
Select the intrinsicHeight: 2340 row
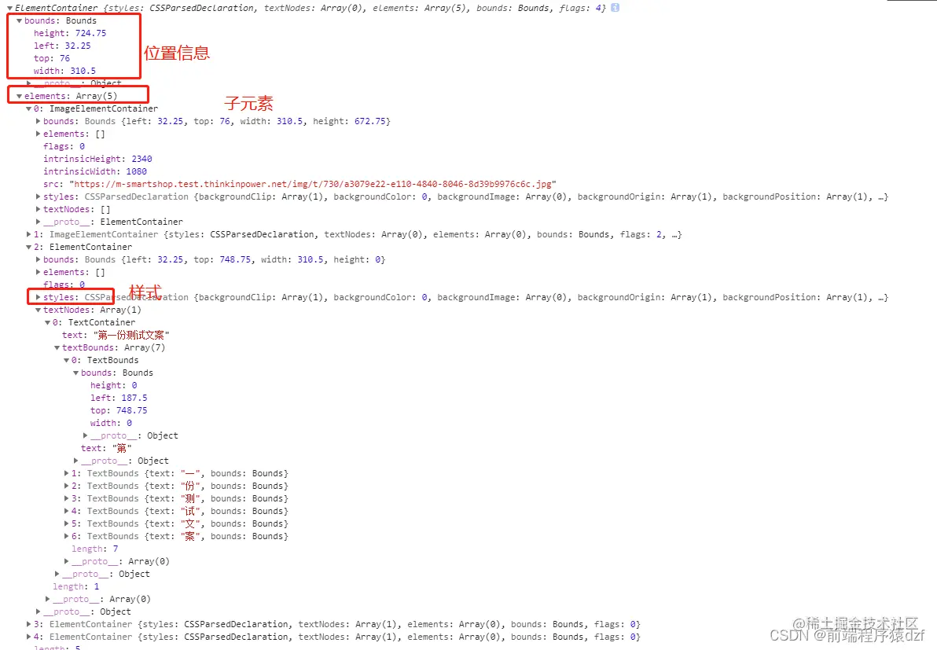(x=97, y=159)
